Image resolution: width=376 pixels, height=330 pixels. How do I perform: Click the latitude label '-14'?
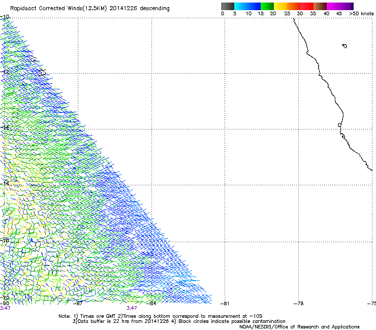5,127
